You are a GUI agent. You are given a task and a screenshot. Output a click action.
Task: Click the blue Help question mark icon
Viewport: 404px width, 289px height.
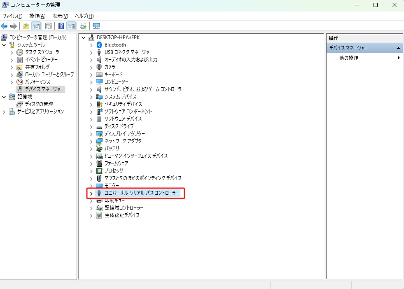tap(61, 26)
